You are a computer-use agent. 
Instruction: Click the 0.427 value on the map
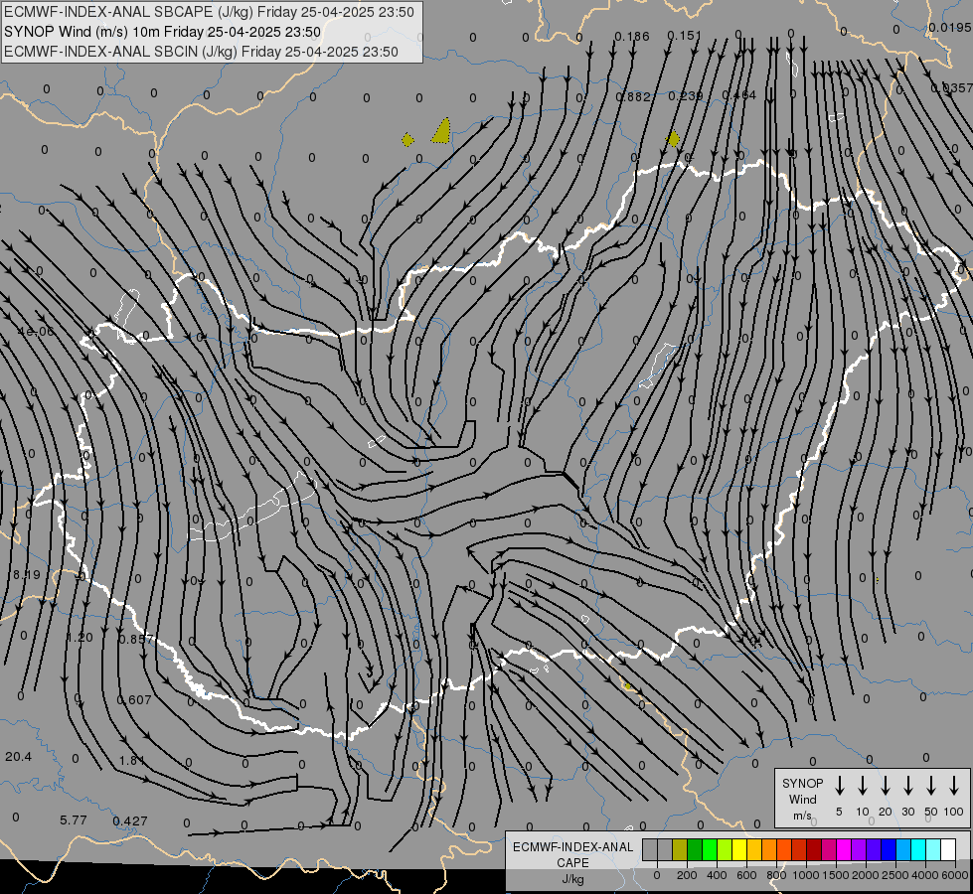point(130,820)
